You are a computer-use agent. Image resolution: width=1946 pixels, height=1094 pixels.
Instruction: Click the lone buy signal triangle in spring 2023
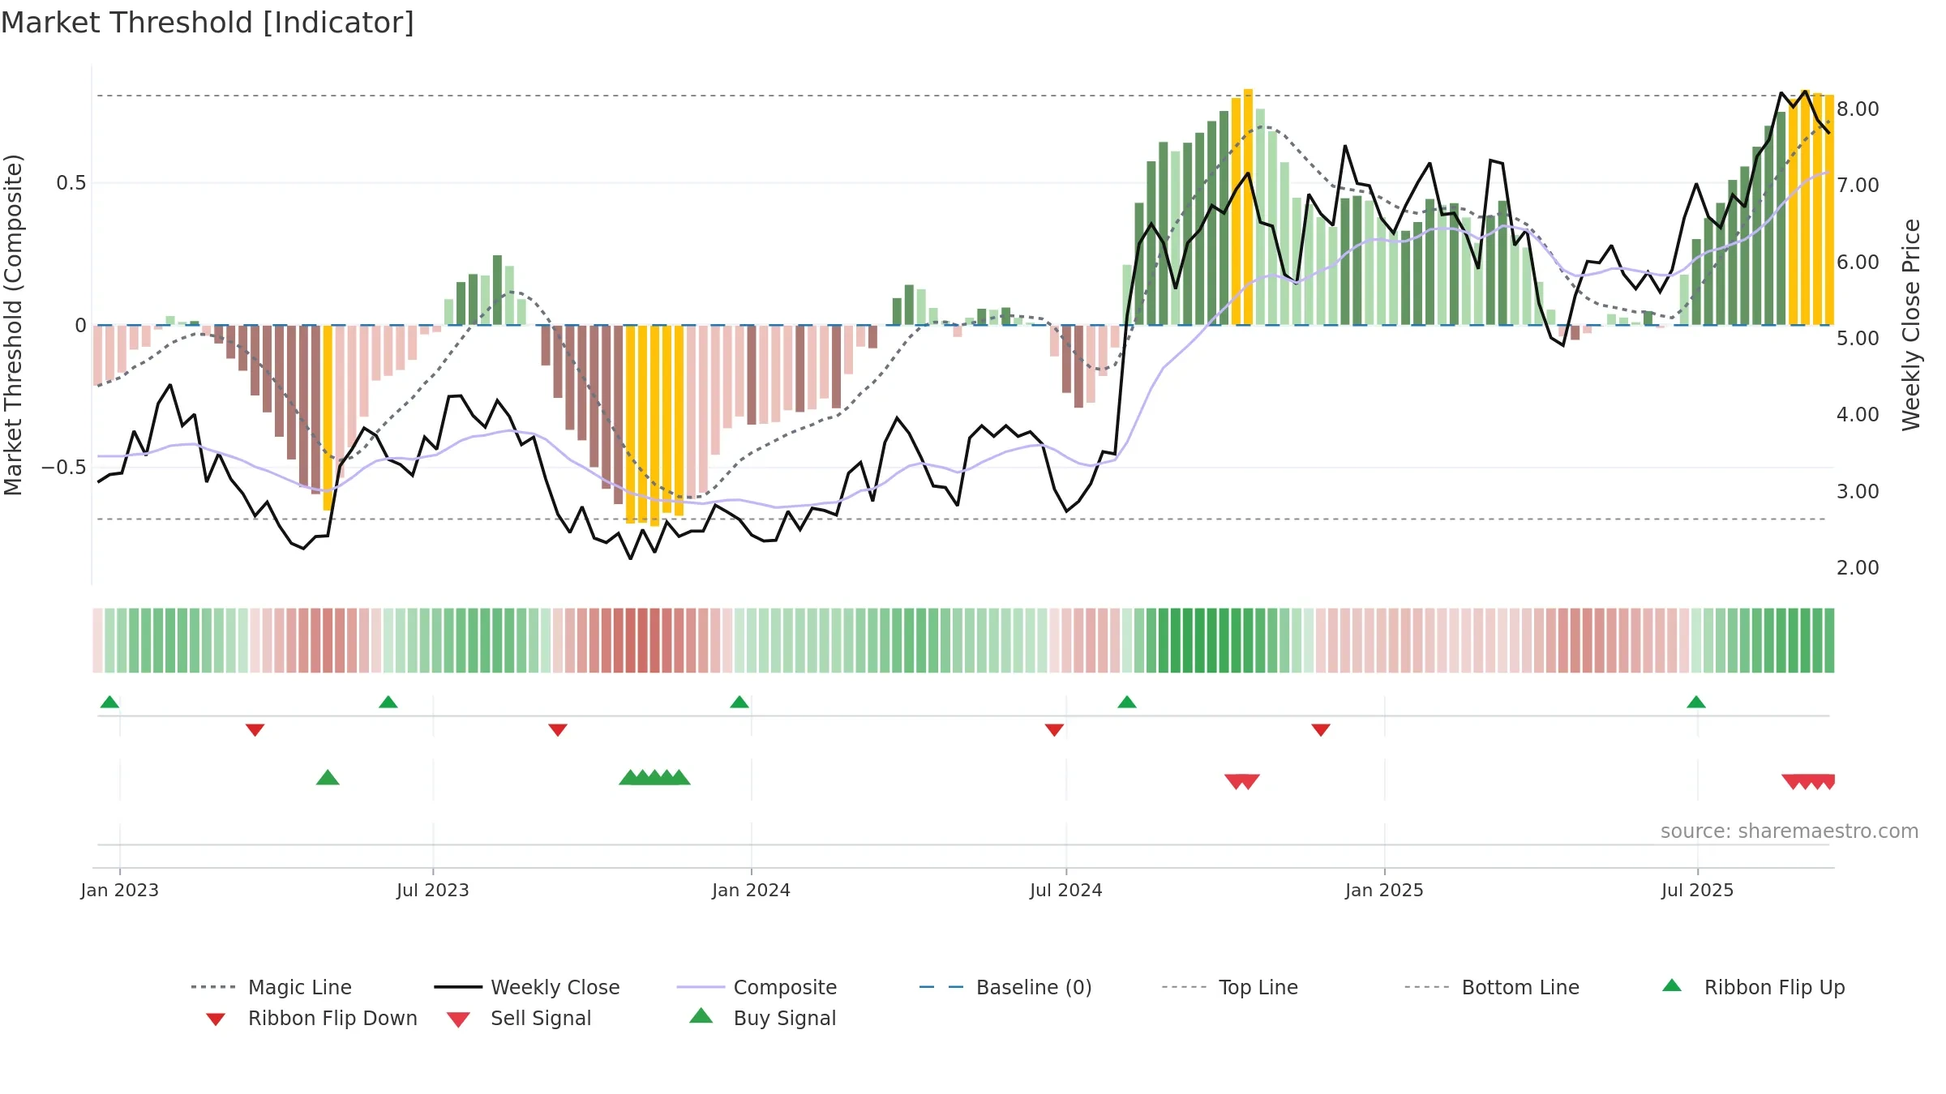point(328,777)
